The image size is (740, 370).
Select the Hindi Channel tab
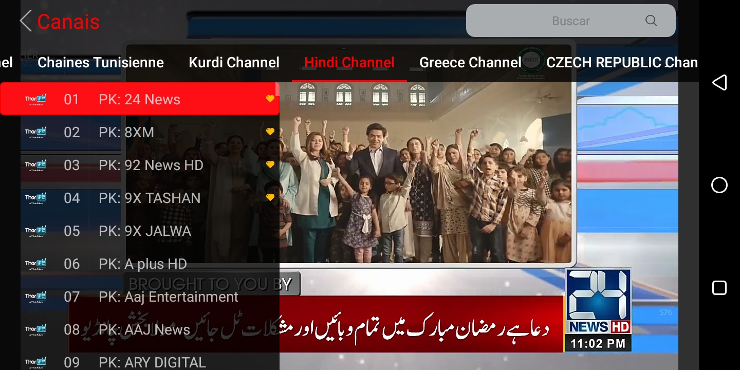point(349,63)
